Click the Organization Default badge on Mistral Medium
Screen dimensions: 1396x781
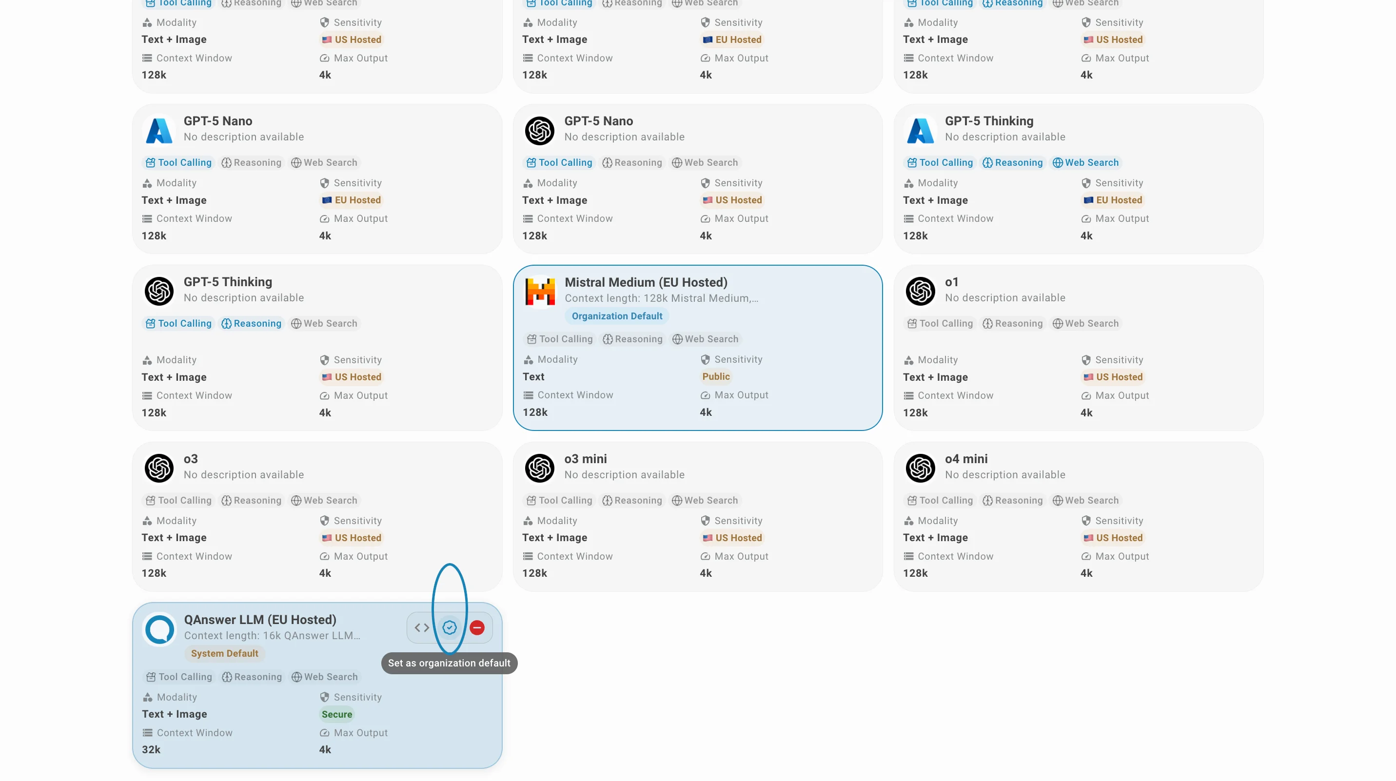pos(617,316)
